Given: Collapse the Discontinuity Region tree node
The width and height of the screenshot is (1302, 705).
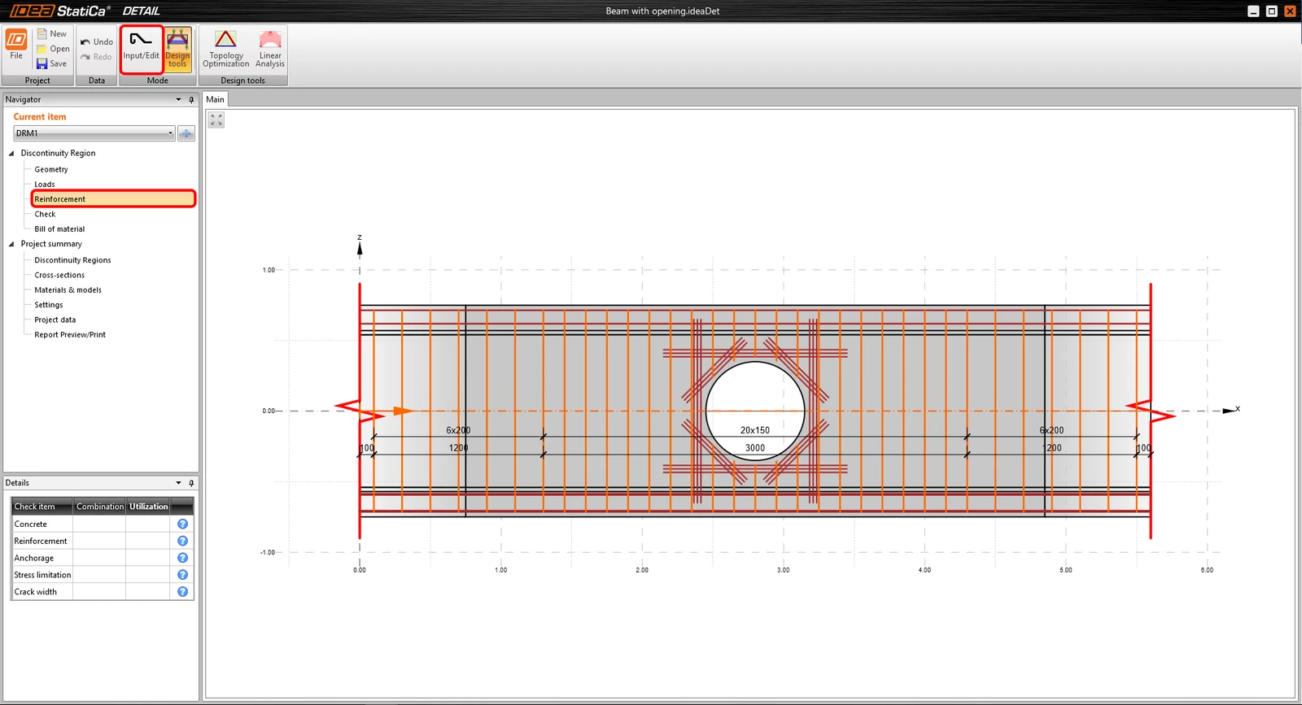Looking at the screenshot, I should point(11,153).
